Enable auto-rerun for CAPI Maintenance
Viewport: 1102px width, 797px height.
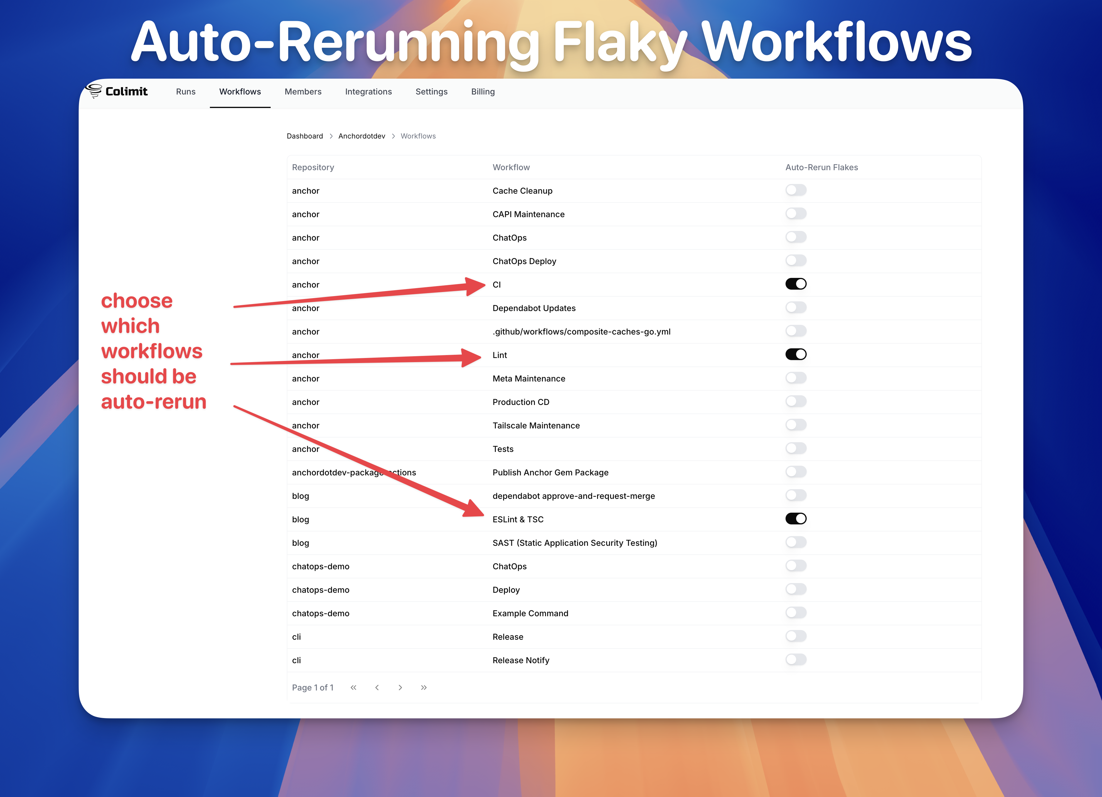(796, 213)
